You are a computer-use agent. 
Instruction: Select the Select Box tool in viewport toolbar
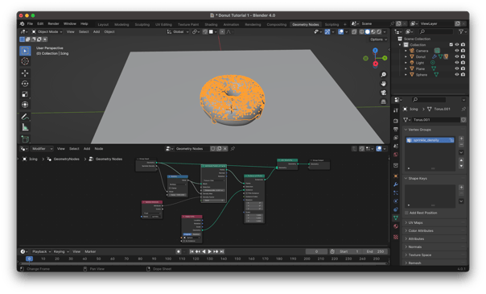pyautogui.click(x=25, y=51)
